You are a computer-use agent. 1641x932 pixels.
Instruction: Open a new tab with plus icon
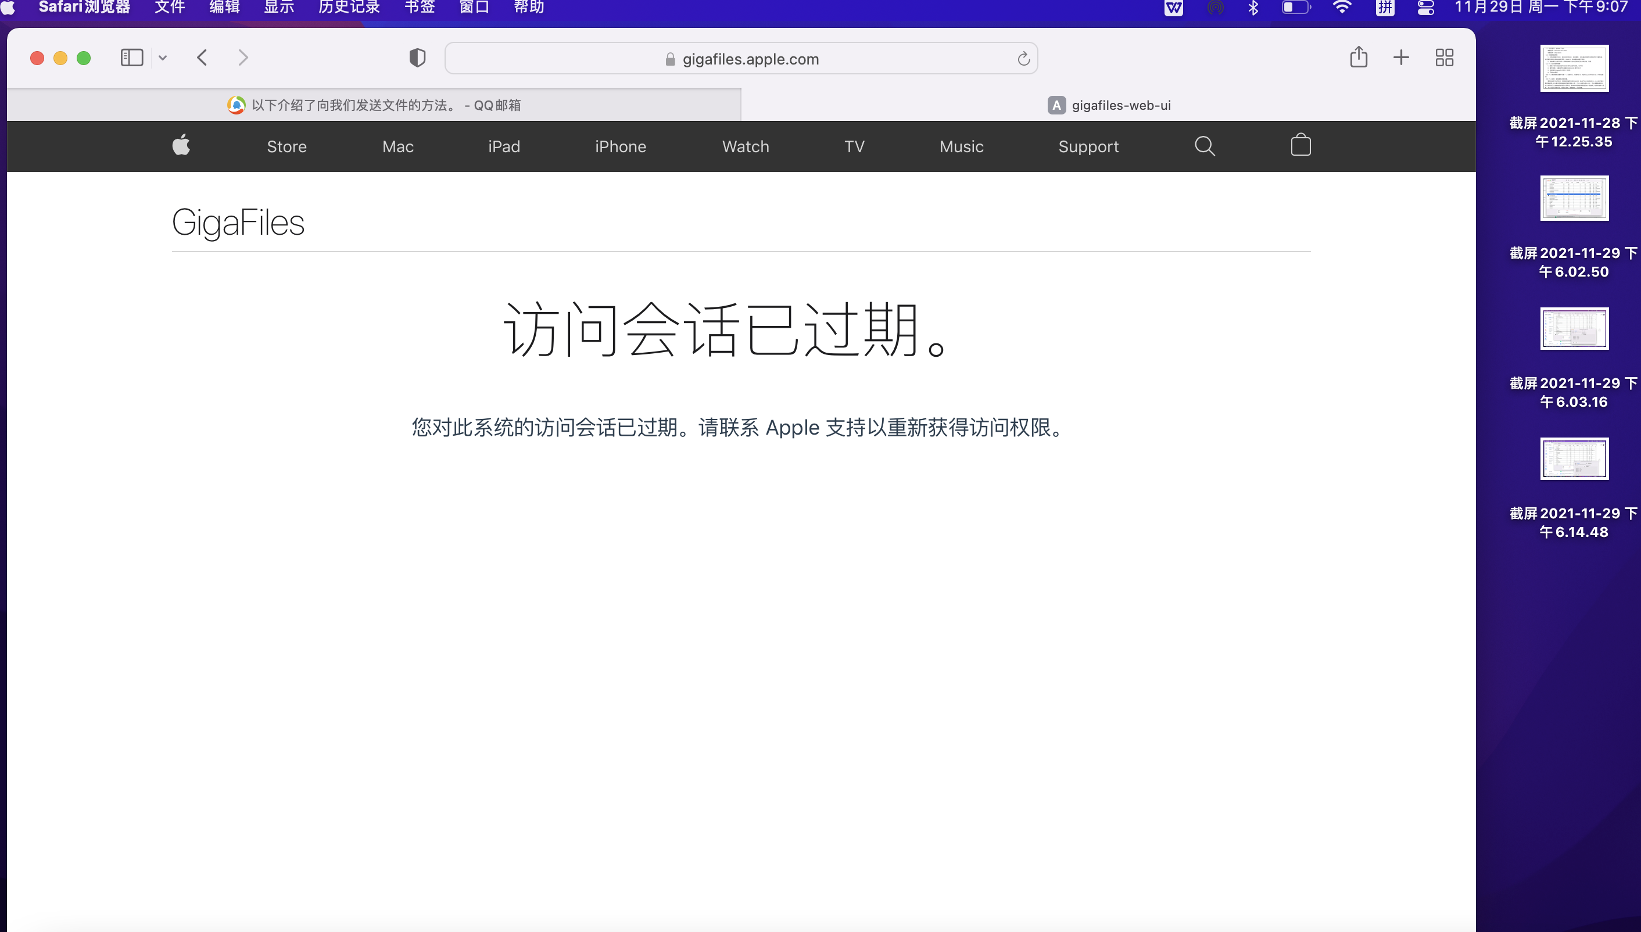tap(1401, 58)
